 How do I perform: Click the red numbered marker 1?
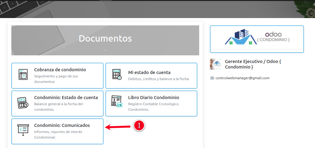coord(139,125)
